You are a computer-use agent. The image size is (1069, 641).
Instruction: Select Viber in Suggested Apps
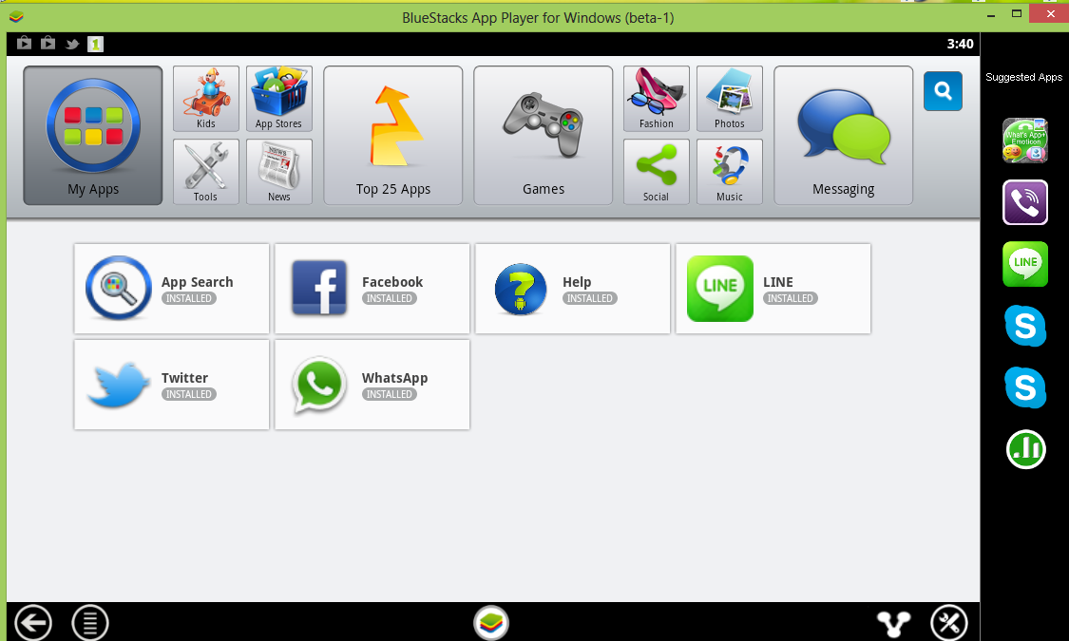click(1024, 202)
